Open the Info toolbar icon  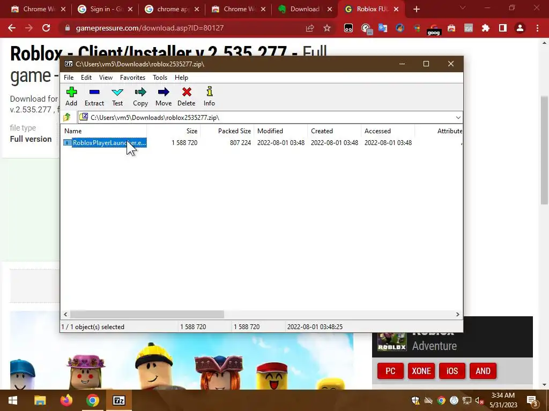pos(210,96)
